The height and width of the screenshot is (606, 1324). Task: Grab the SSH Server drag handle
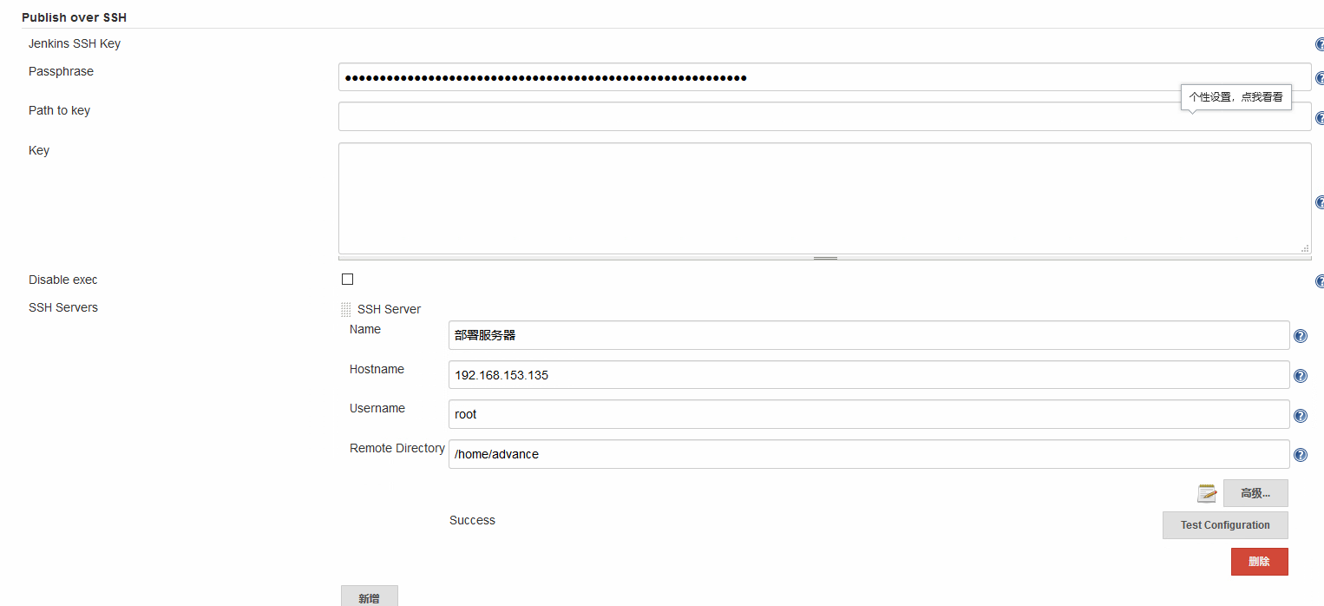tap(346, 309)
